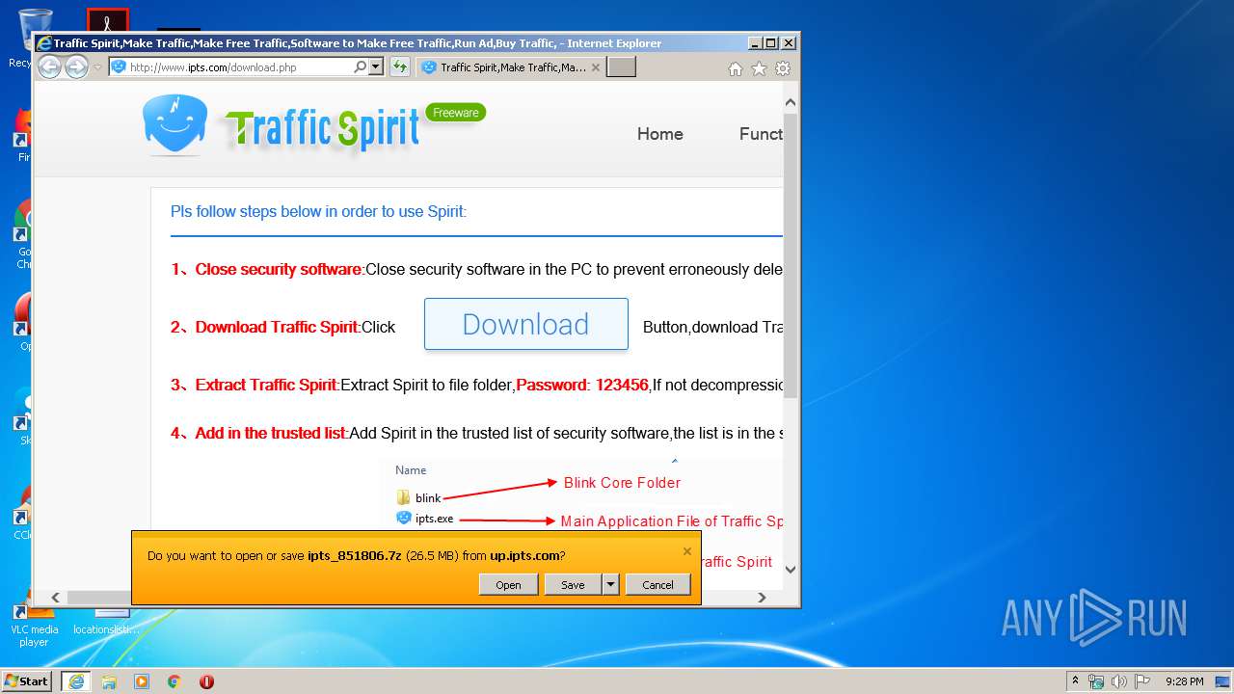Open the Adobe Acrobat desktop icon
The image size is (1234, 694).
click(x=107, y=20)
